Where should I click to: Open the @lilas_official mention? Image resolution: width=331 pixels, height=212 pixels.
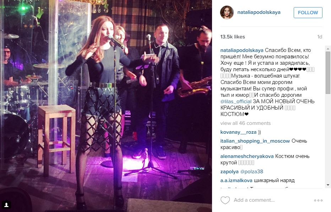pyautogui.click(x=236, y=101)
